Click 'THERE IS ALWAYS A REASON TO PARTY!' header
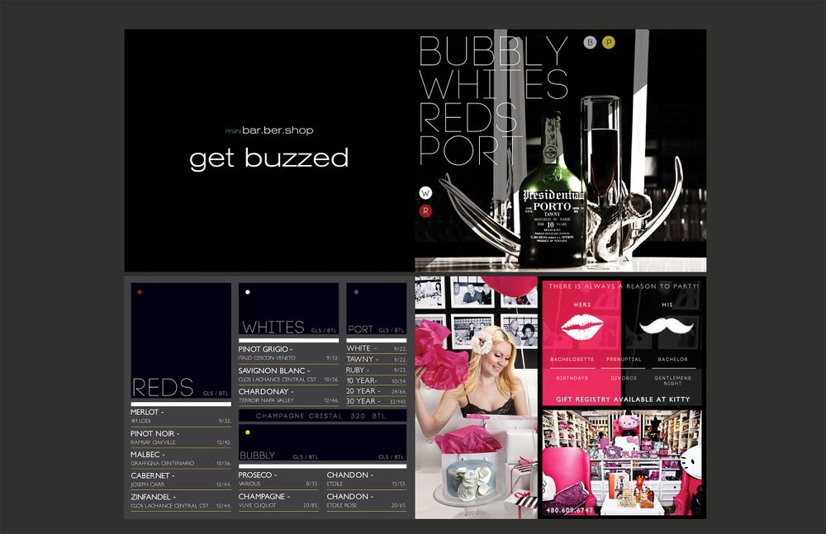The height and width of the screenshot is (534, 826). [624, 286]
